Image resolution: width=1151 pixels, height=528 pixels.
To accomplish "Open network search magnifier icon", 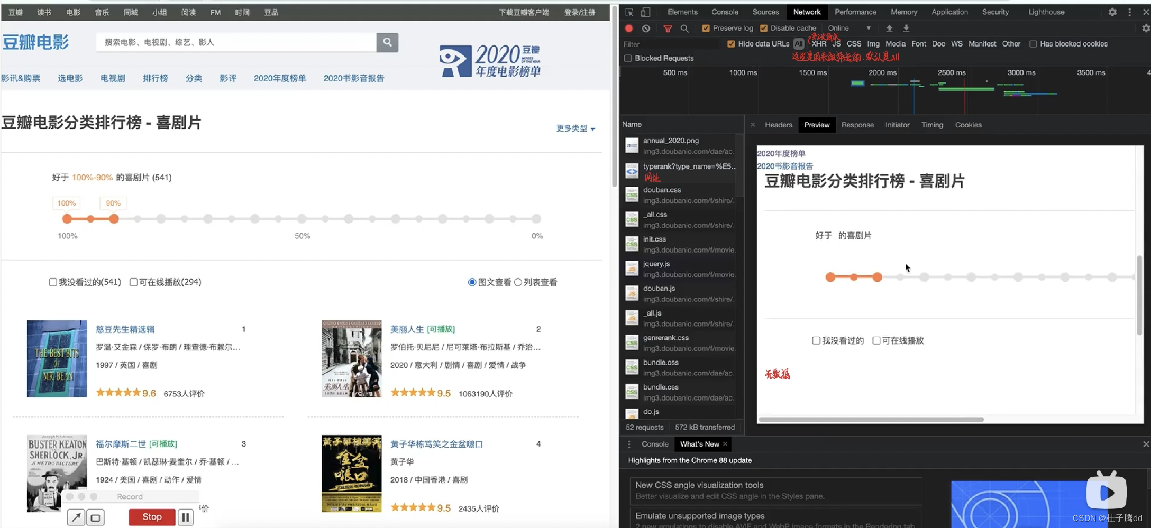I will click(x=684, y=29).
